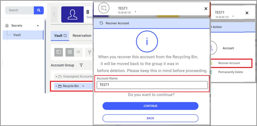Viewport: 257px width, 126px height.
Task: Choose Permanently Delete option
Action: pyautogui.click(x=231, y=72)
